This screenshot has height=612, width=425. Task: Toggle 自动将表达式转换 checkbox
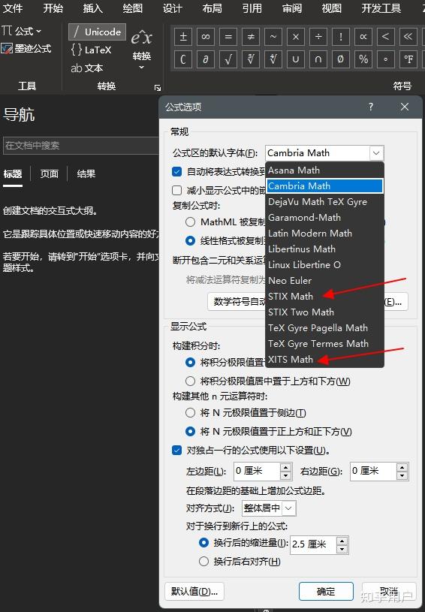[176, 171]
